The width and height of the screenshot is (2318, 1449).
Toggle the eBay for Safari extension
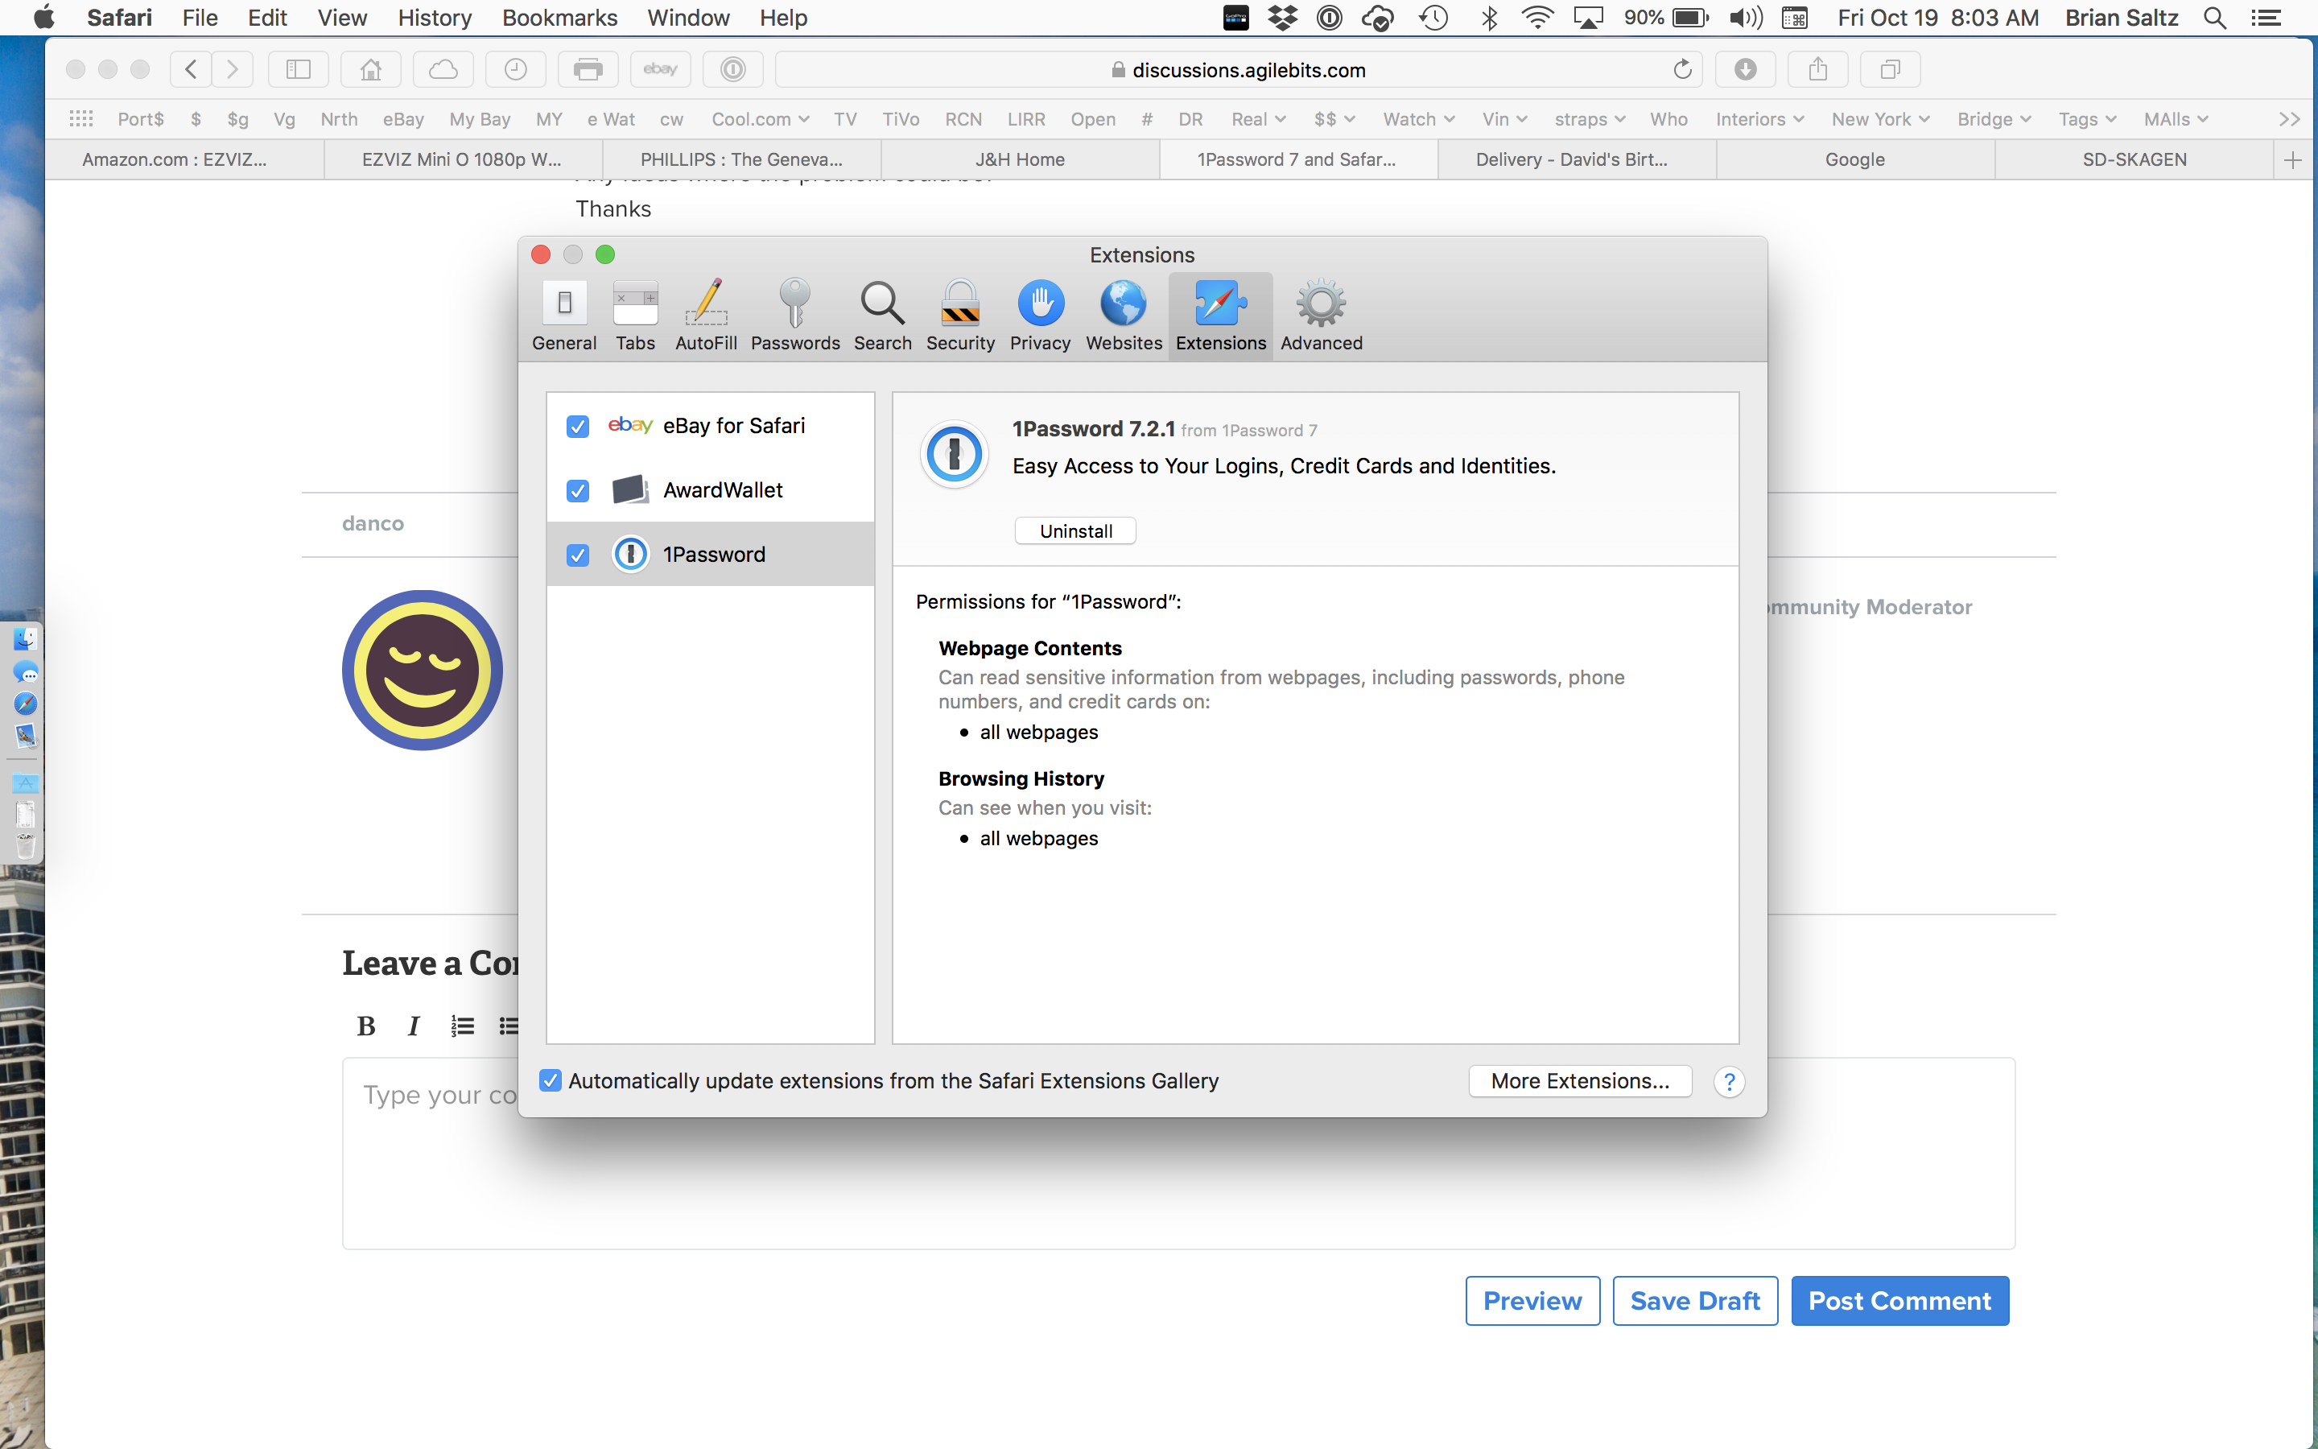(577, 424)
